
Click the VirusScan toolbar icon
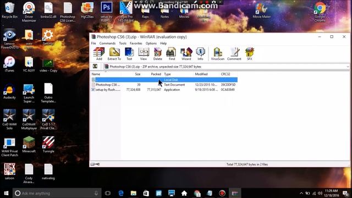tap(218, 54)
